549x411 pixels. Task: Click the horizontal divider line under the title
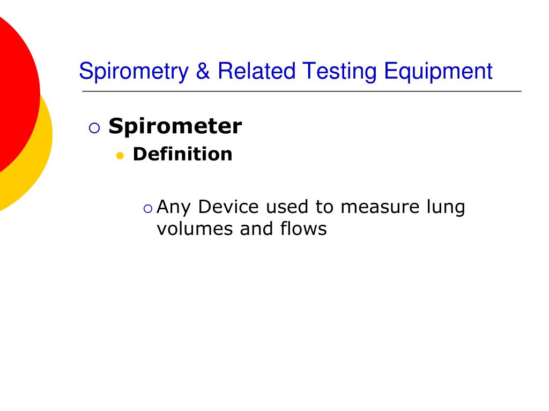point(302,91)
